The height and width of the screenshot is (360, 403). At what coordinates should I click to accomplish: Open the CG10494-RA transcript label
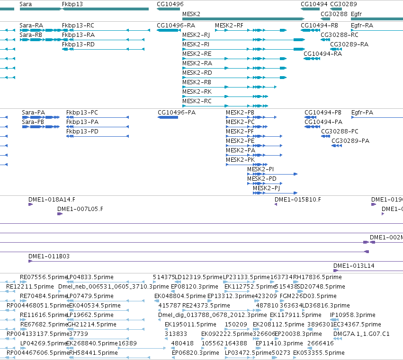pos(323,54)
